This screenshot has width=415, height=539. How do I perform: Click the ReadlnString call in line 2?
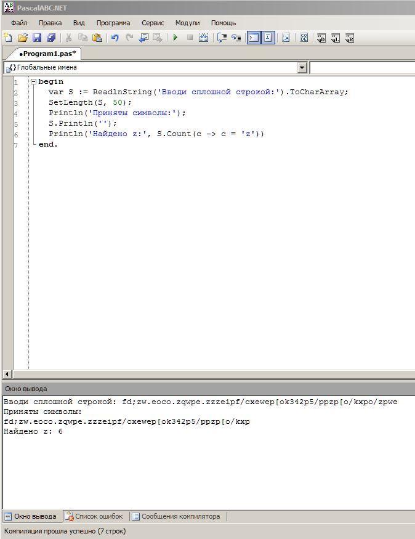click(x=123, y=92)
